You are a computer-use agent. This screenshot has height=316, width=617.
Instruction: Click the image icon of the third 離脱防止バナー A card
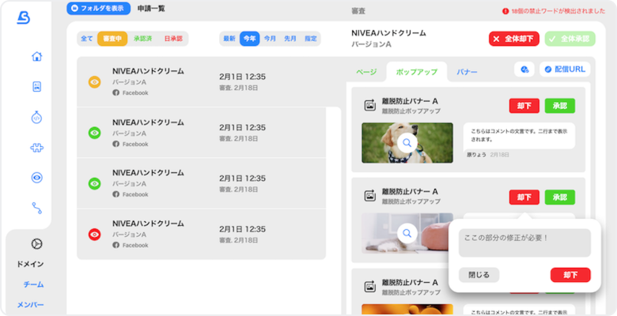coord(370,287)
